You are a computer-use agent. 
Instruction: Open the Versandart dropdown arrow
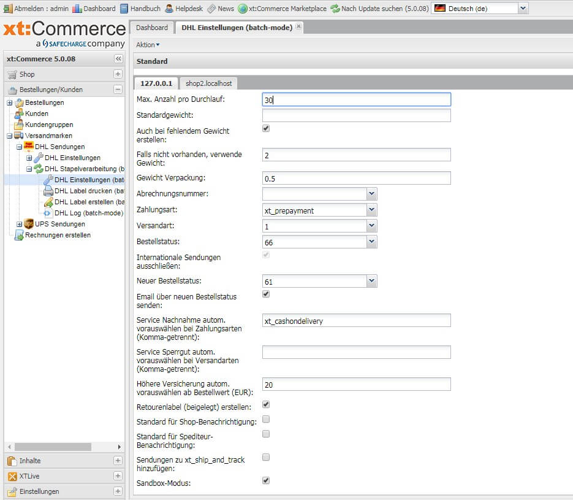point(371,226)
